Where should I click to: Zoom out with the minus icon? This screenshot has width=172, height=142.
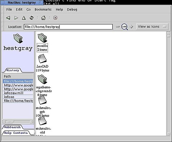[118, 27]
